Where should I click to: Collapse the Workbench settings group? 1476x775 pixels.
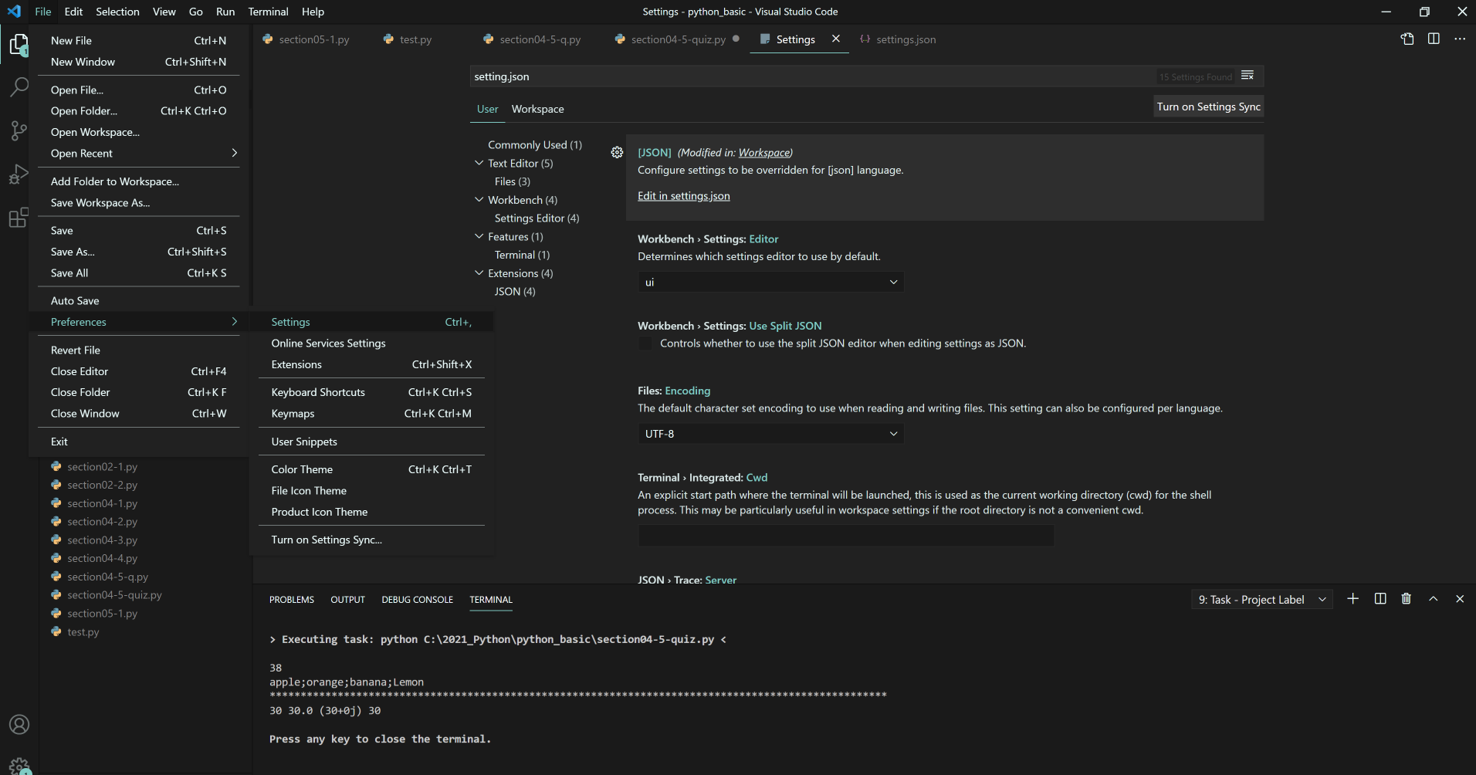click(x=479, y=200)
